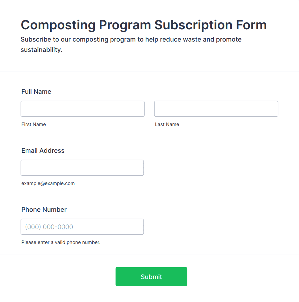The height and width of the screenshot is (302, 299).
Task: Click the Phone Number label
Action: 44,209
